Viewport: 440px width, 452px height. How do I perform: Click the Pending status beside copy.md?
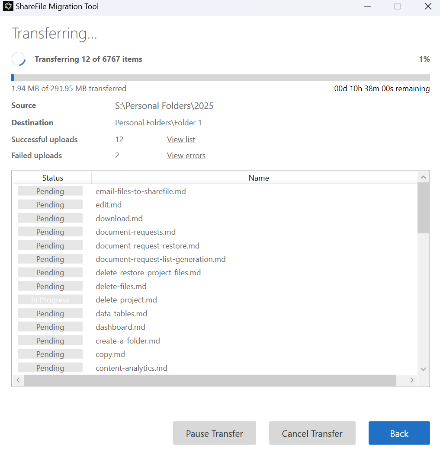pyautogui.click(x=50, y=354)
